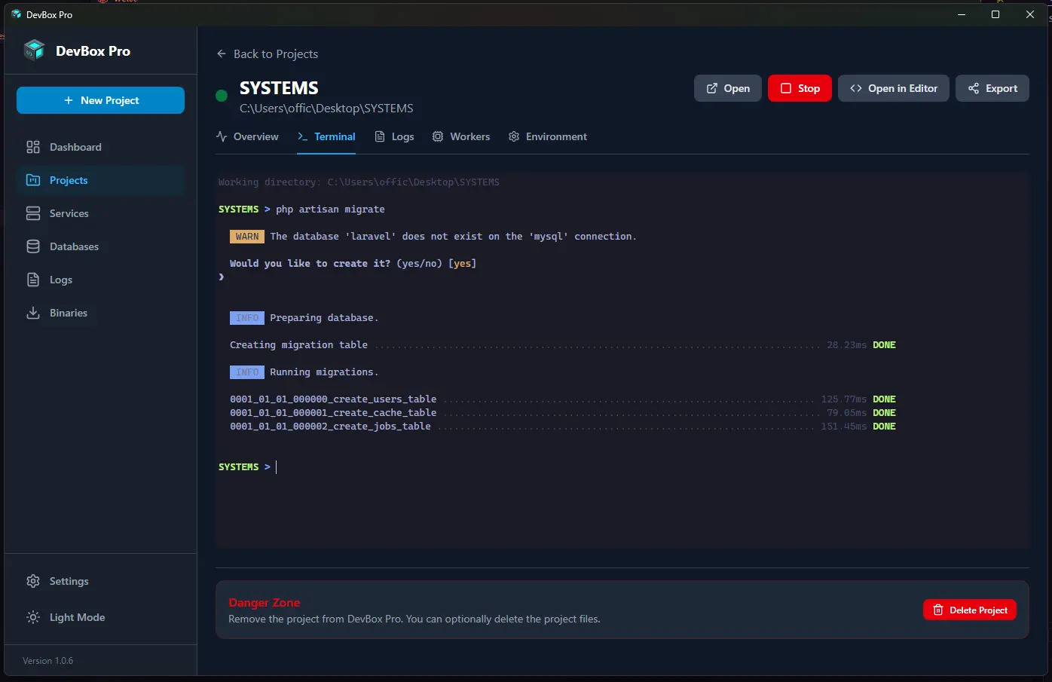Open the Workers tab
This screenshot has height=682, width=1052.
pyautogui.click(x=461, y=136)
